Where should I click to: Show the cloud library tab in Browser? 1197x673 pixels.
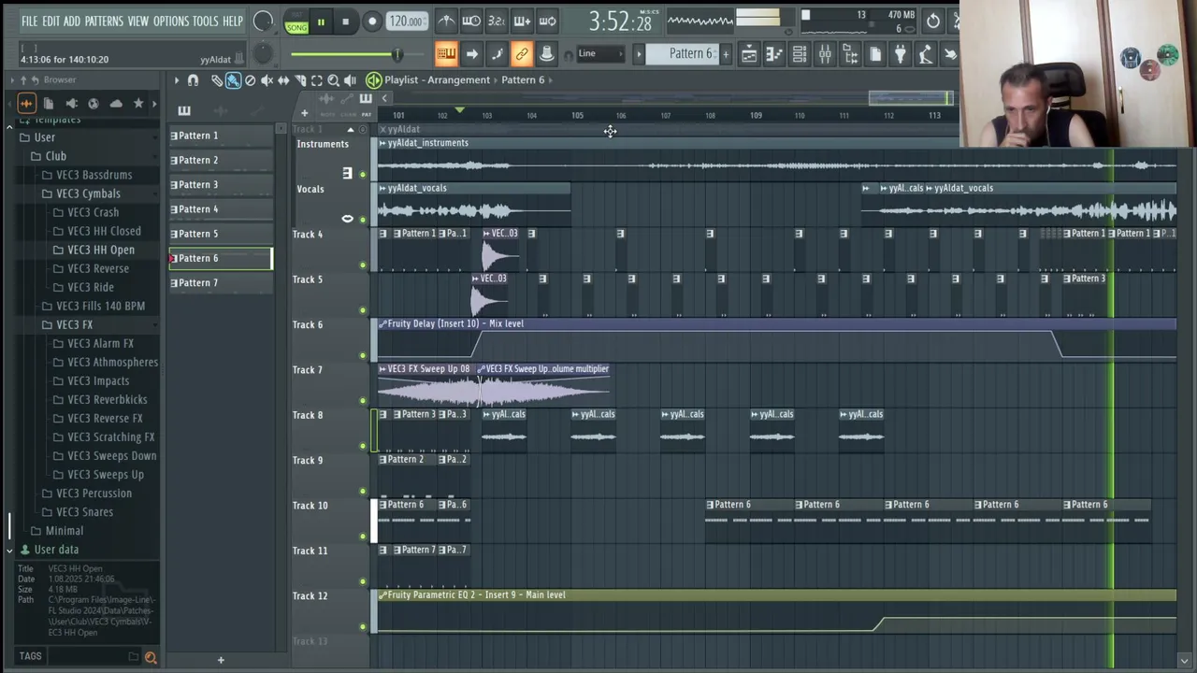(116, 104)
